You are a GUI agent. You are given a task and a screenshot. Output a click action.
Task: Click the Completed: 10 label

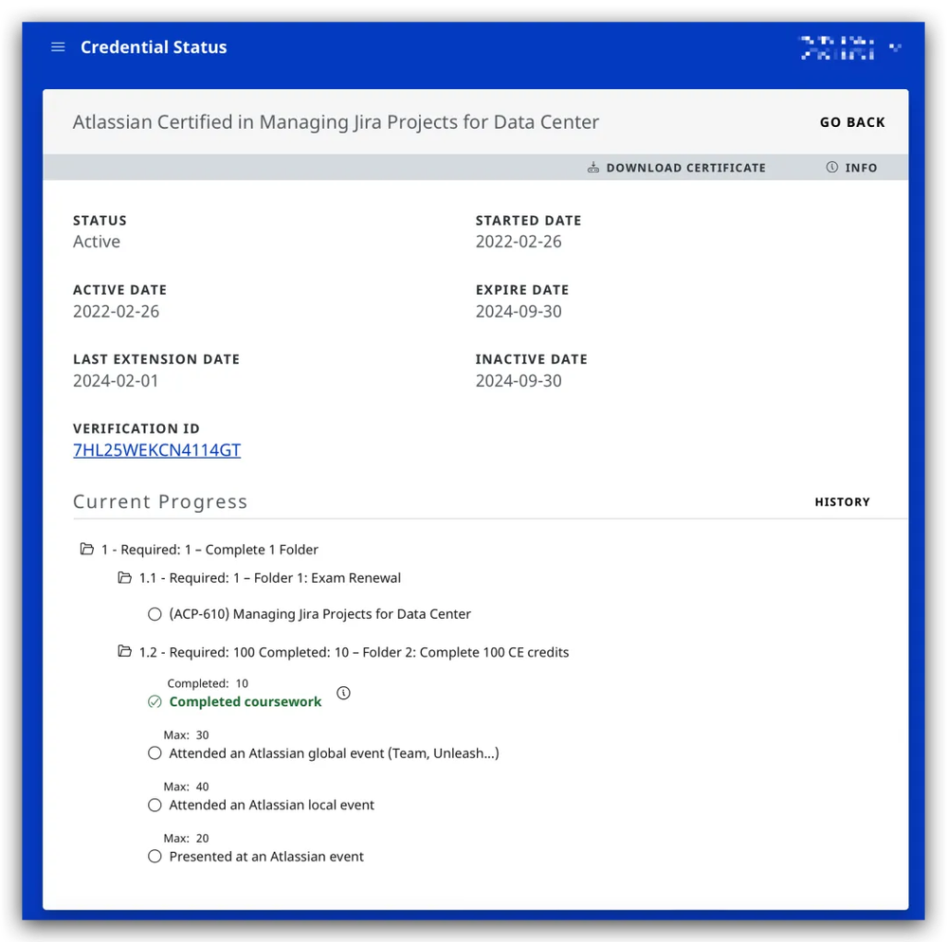click(208, 683)
